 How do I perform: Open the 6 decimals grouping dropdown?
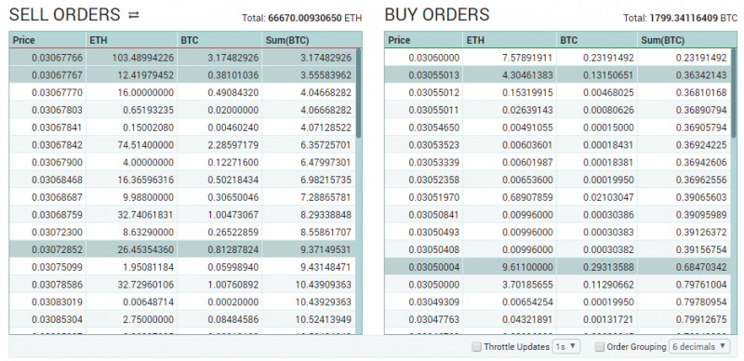[x=699, y=347]
